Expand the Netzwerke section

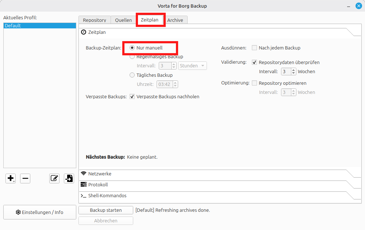(220, 174)
